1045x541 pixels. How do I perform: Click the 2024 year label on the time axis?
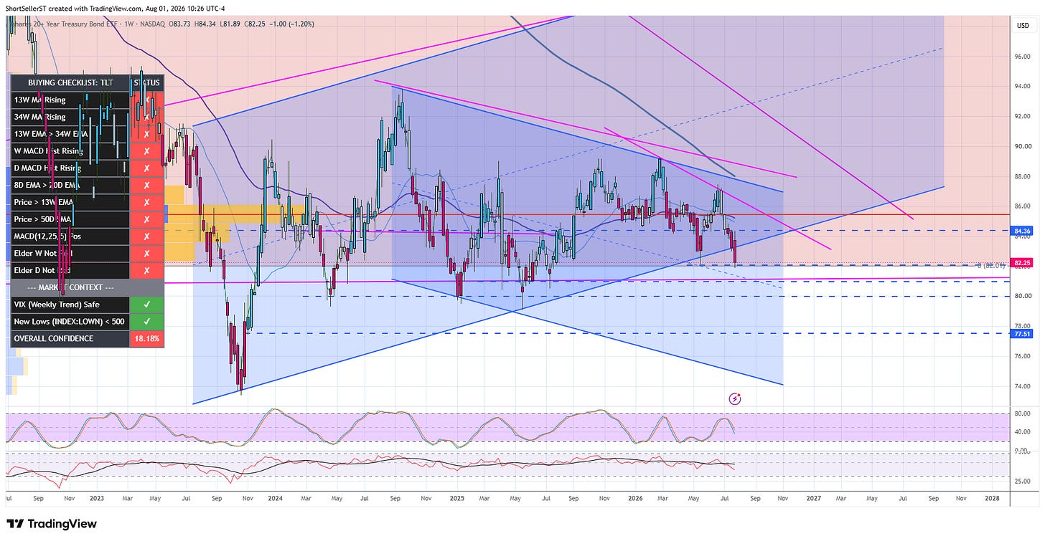coord(275,497)
